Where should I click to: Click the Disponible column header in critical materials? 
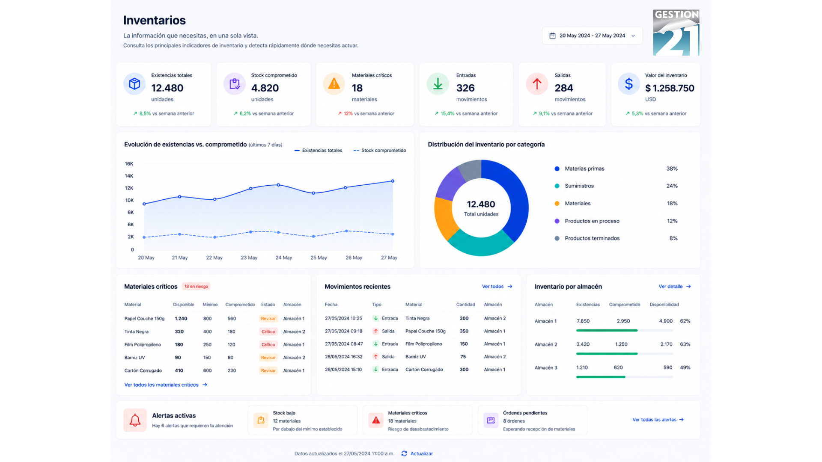(184, 305)
